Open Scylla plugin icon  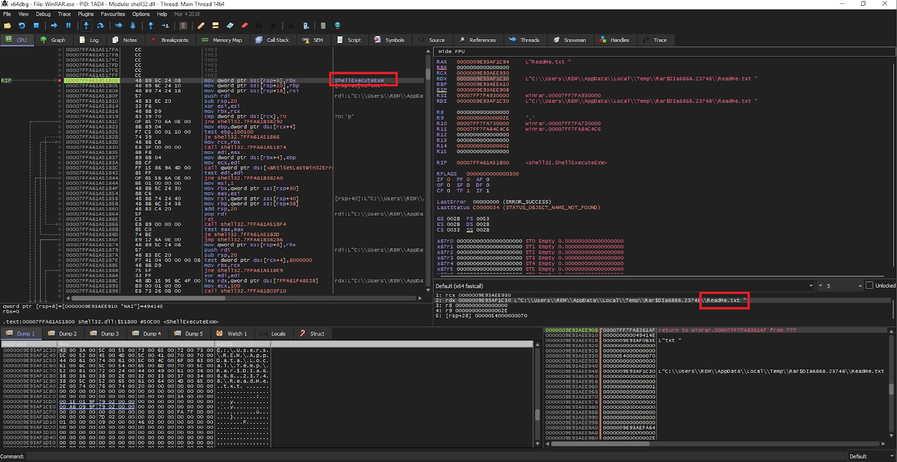click(x=183, y=26)
